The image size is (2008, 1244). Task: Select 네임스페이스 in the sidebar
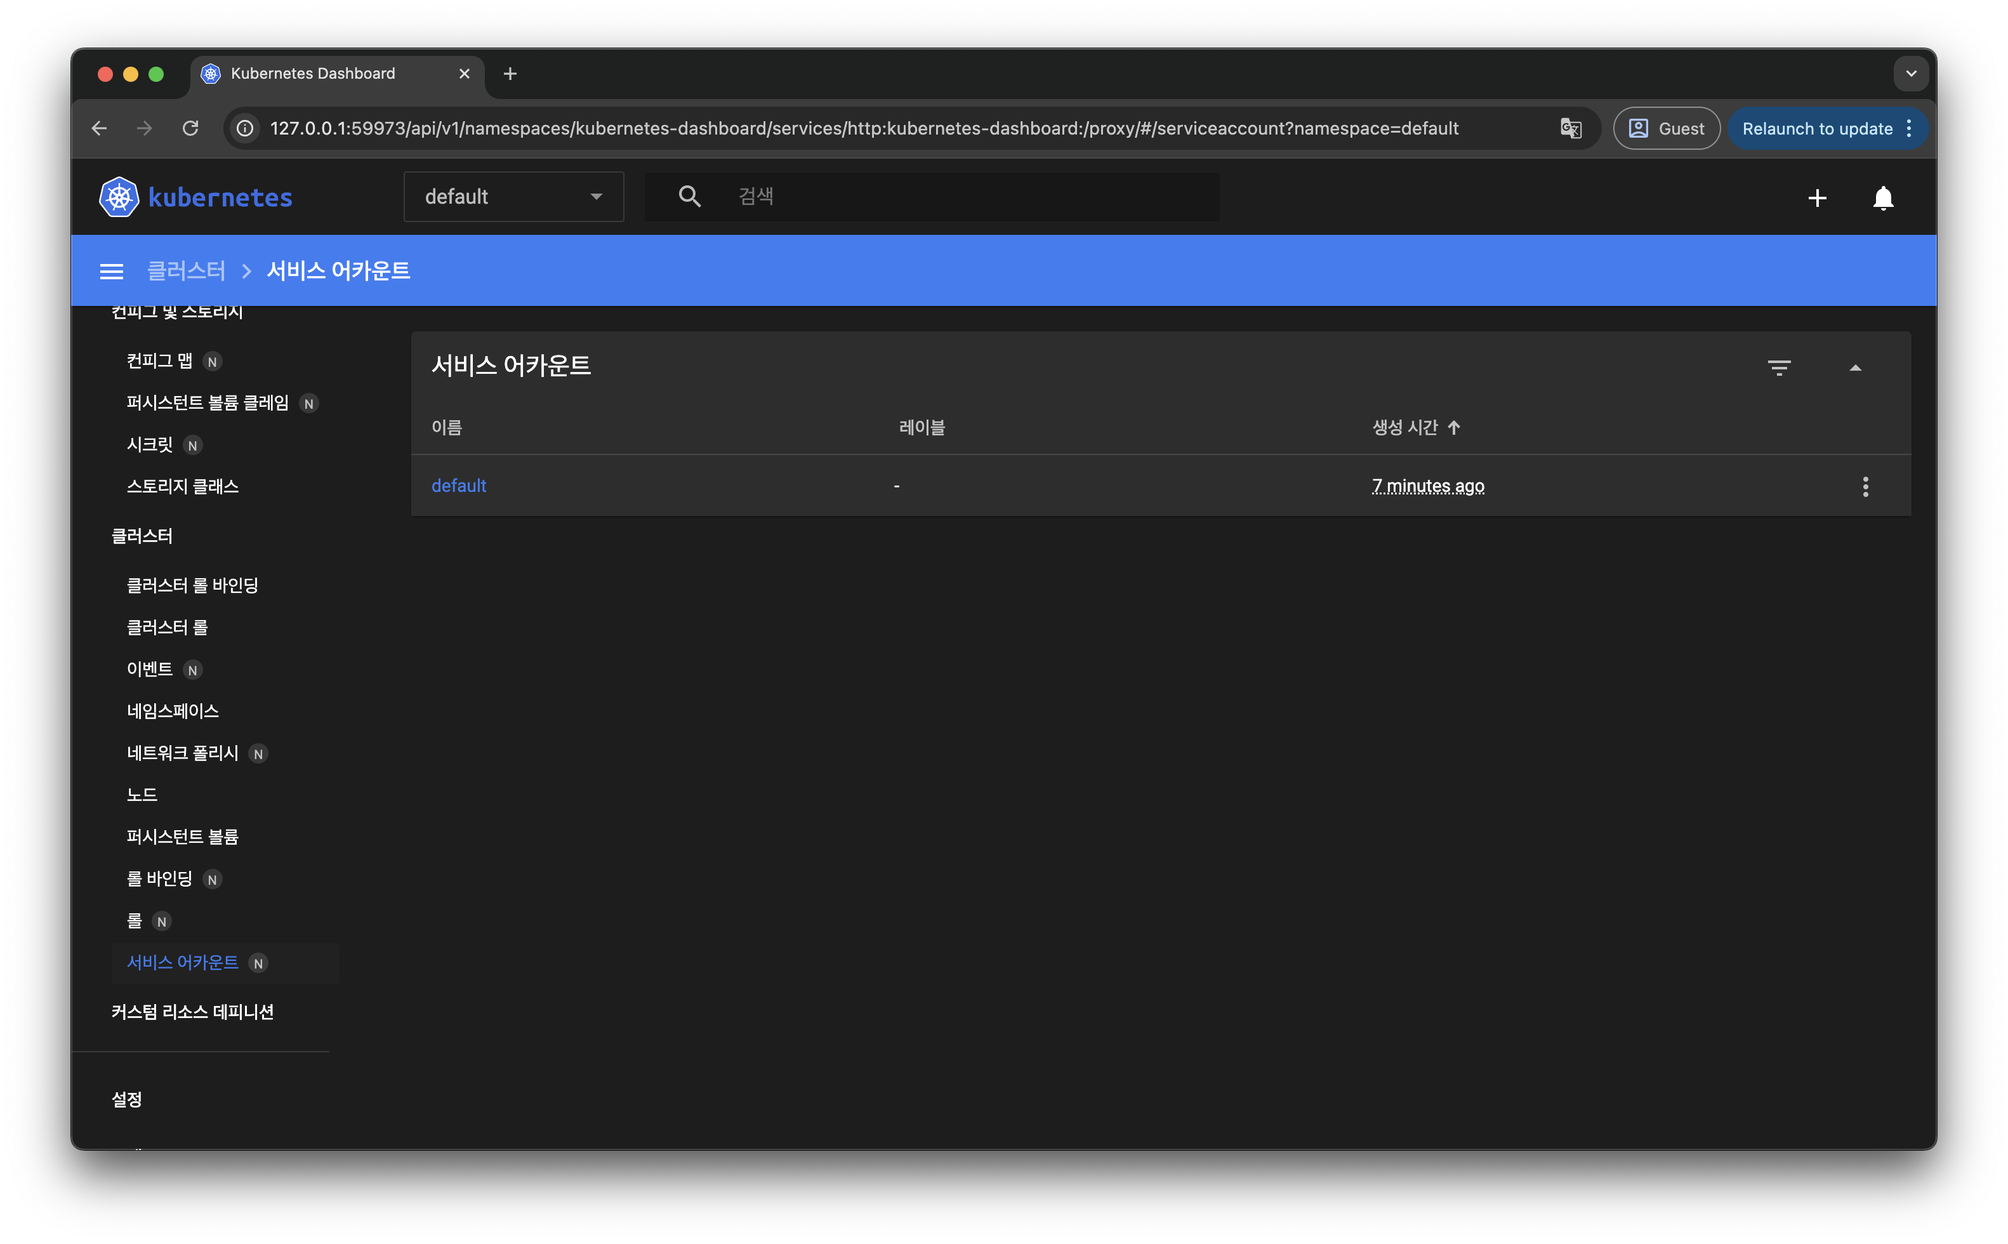click(x=175, y=711)
